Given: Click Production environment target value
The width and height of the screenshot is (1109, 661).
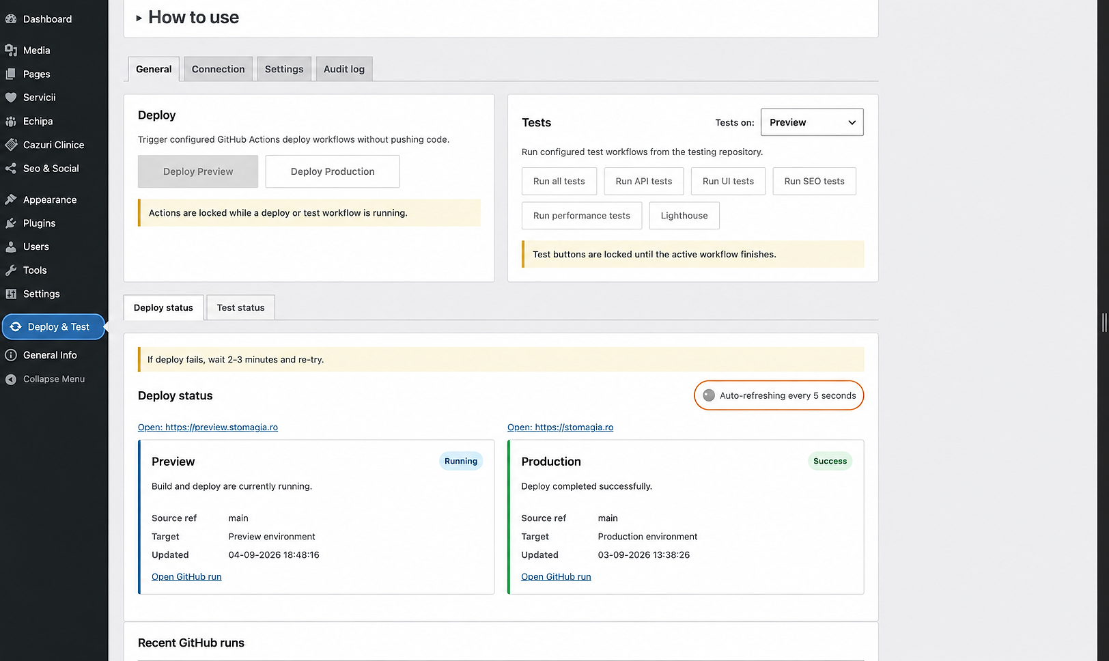Looking at the screenshot, I should [x=647, y=537].
